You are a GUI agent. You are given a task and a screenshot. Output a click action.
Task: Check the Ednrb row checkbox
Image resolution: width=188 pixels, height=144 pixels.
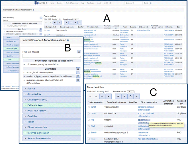tap(89, 133)
